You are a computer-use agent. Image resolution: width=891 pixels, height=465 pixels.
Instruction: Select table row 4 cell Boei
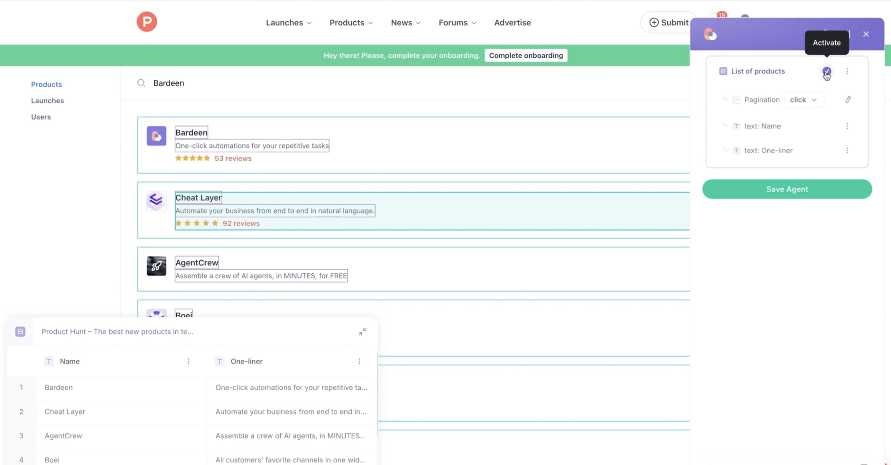(x=121, y=458)
